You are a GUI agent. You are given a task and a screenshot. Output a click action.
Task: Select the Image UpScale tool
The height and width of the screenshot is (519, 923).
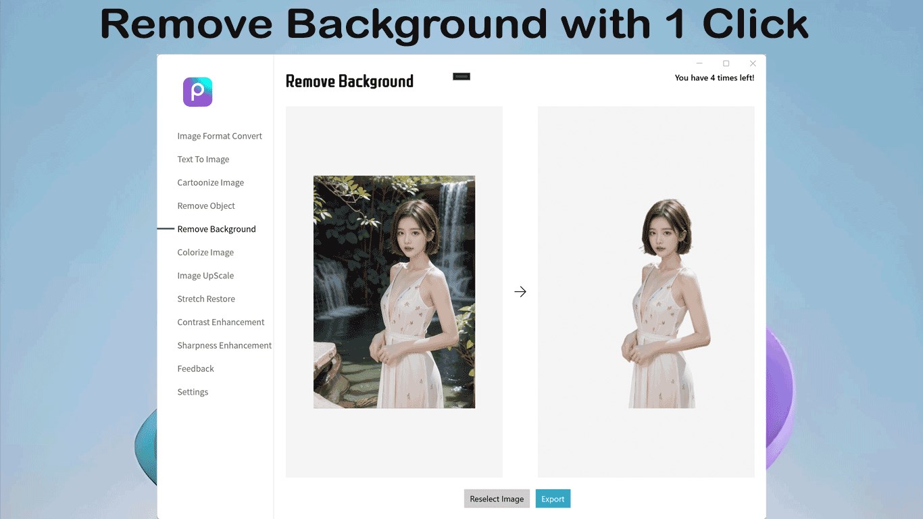tap(206, 275)
